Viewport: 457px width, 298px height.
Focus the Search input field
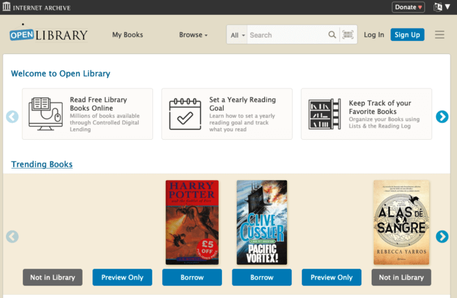[287, 35]
